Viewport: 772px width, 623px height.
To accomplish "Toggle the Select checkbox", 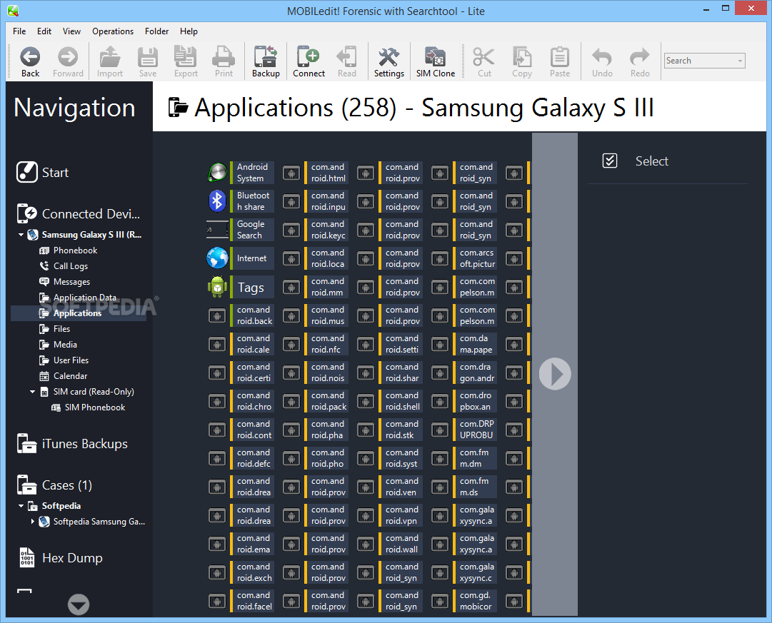I will (609, 161).
